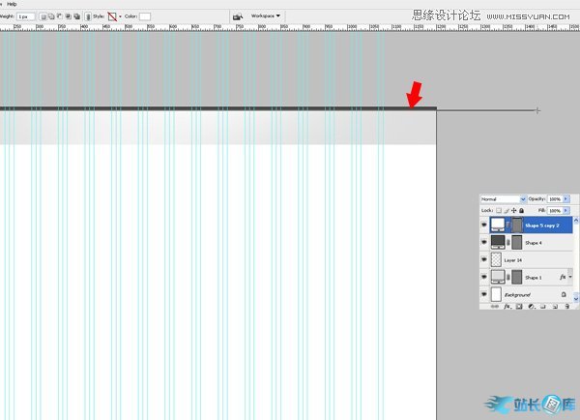This screenshot has height=420, width=580.
Task: Delete layer using the trash icon
Action: pos(566,306)
